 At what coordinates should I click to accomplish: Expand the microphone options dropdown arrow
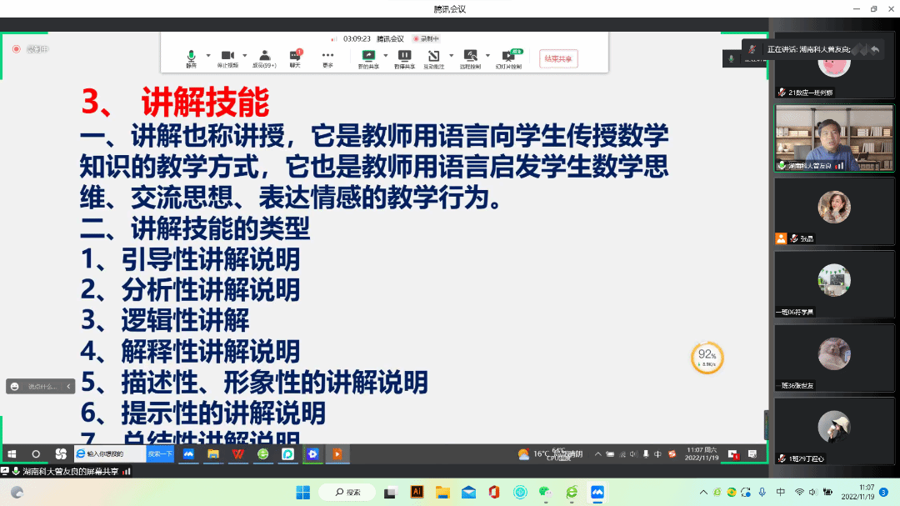coord(208,56)
